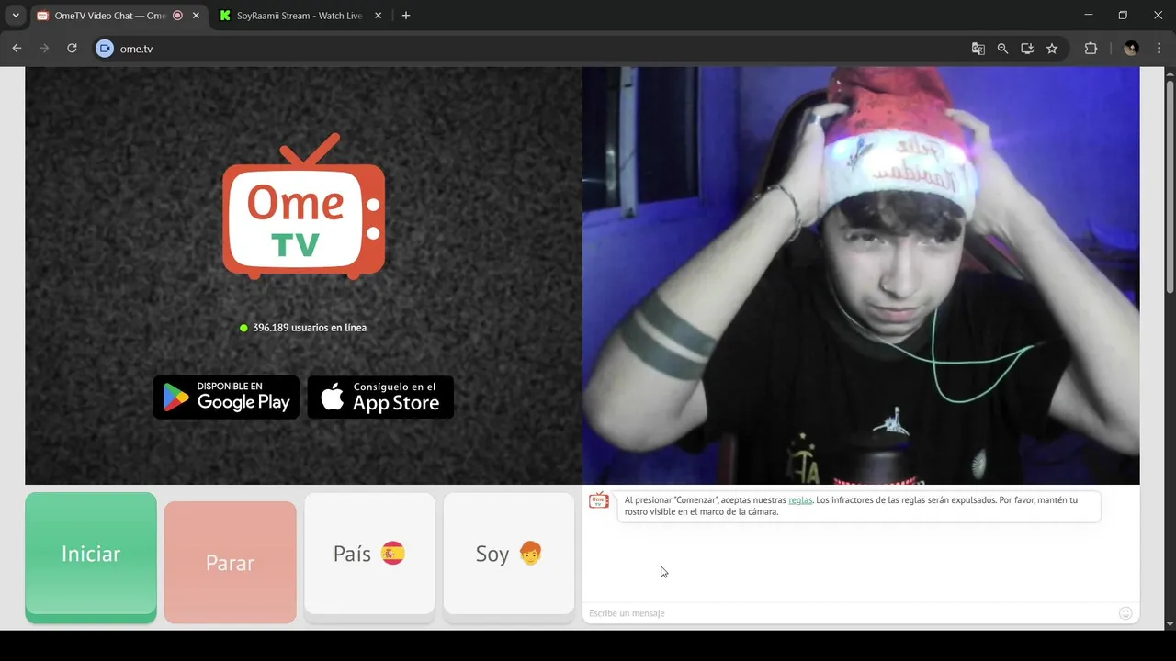Click the camera site-info icon in address bar
Screen dimensions: 1176x661
[105, 49]
